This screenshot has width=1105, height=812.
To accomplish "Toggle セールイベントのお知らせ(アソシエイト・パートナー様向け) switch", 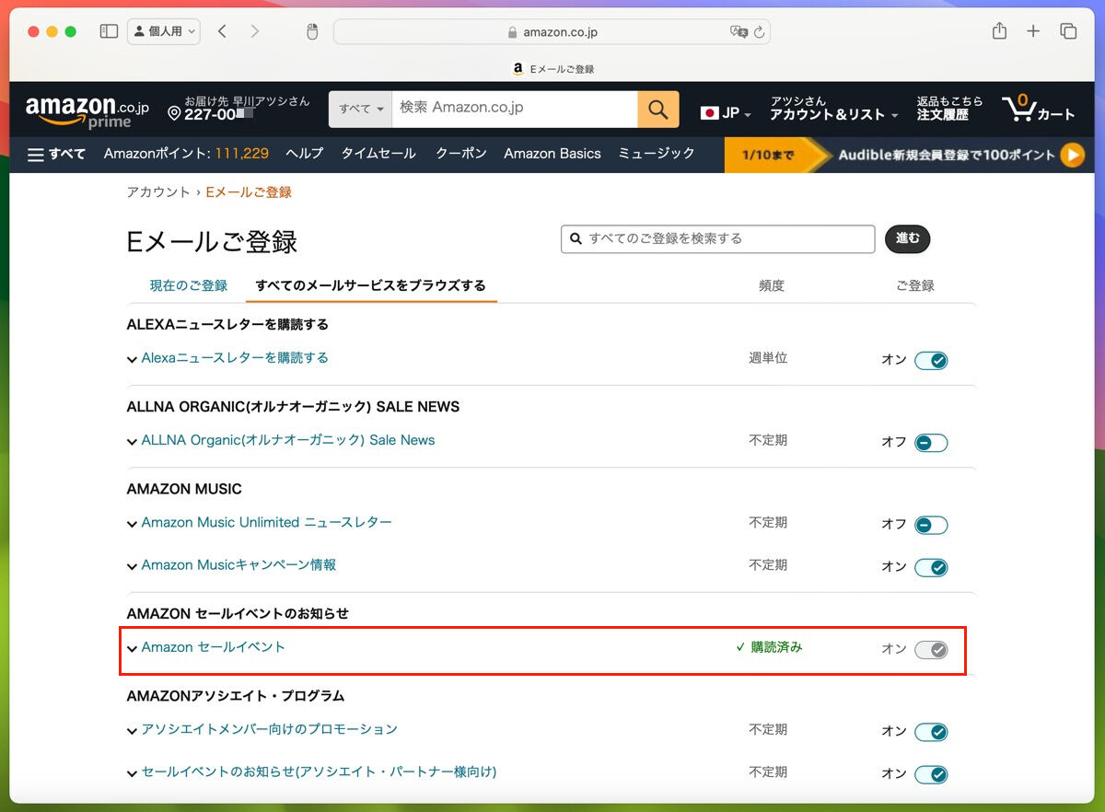I will [x=931, y=774].
